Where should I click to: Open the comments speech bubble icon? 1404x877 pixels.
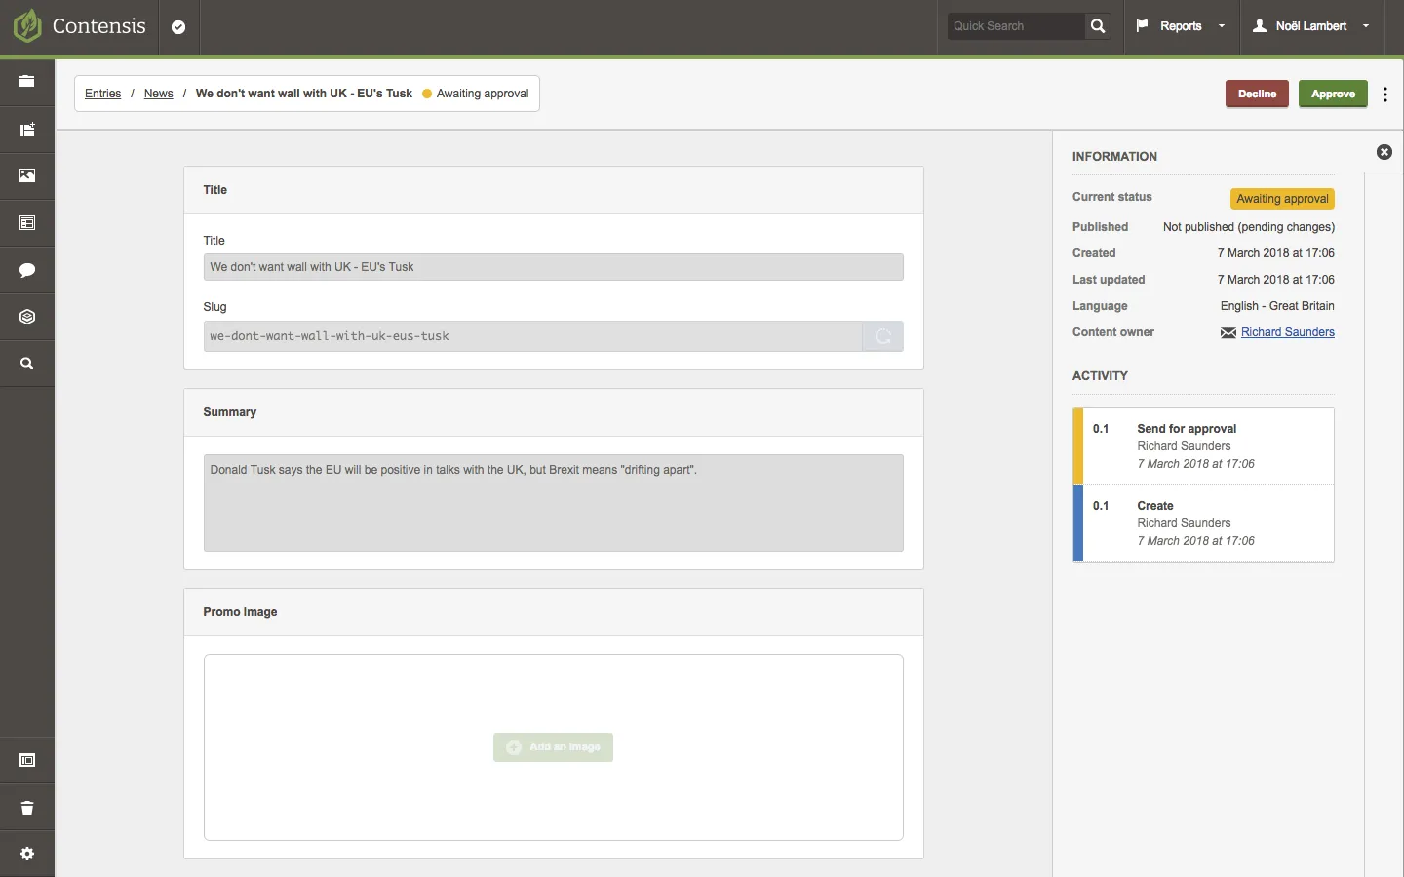[x=27, y=270]
